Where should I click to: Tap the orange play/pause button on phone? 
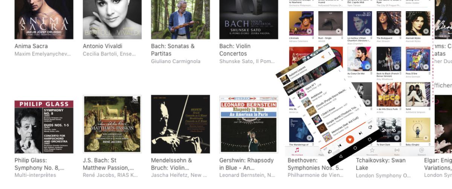350,139
